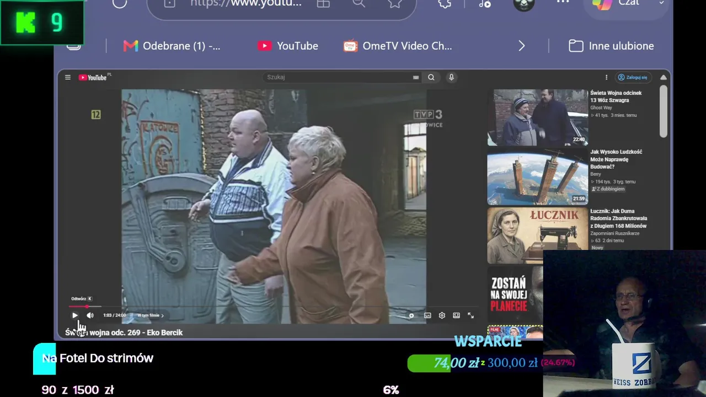Image resolution: width=706 pixels, height=397 pixels.
Task: Click the Zaloguj się sign-in button
Action: [633, 77]
